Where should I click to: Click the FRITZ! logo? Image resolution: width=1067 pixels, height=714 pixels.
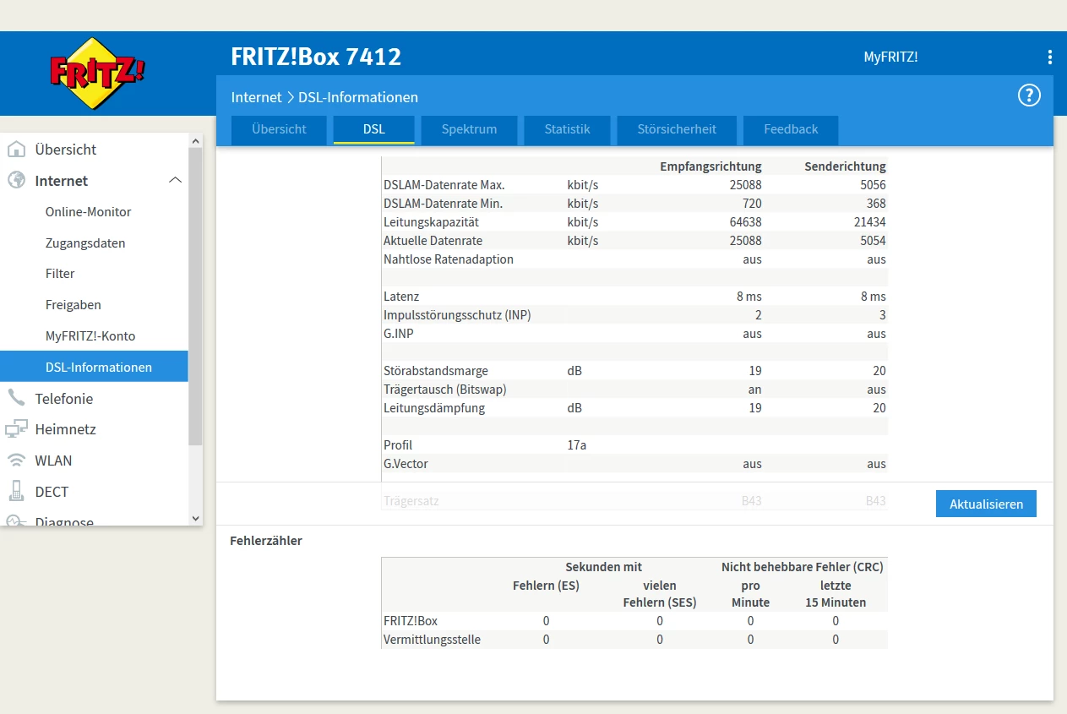[x=97, y=74]
